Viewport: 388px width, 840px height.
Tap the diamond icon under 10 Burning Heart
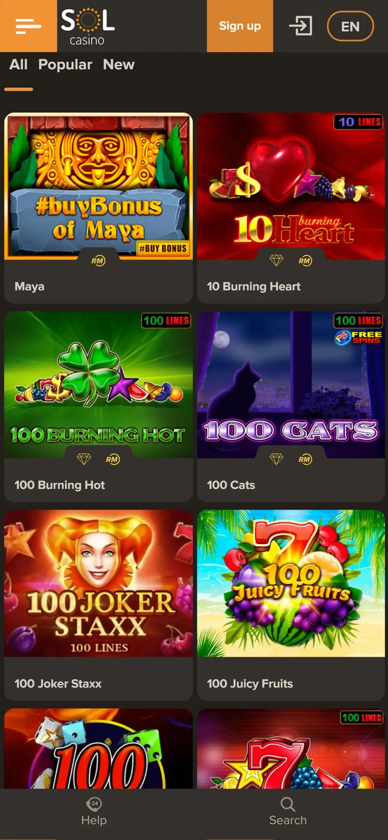pyautogui.click(x=276, y=260)
